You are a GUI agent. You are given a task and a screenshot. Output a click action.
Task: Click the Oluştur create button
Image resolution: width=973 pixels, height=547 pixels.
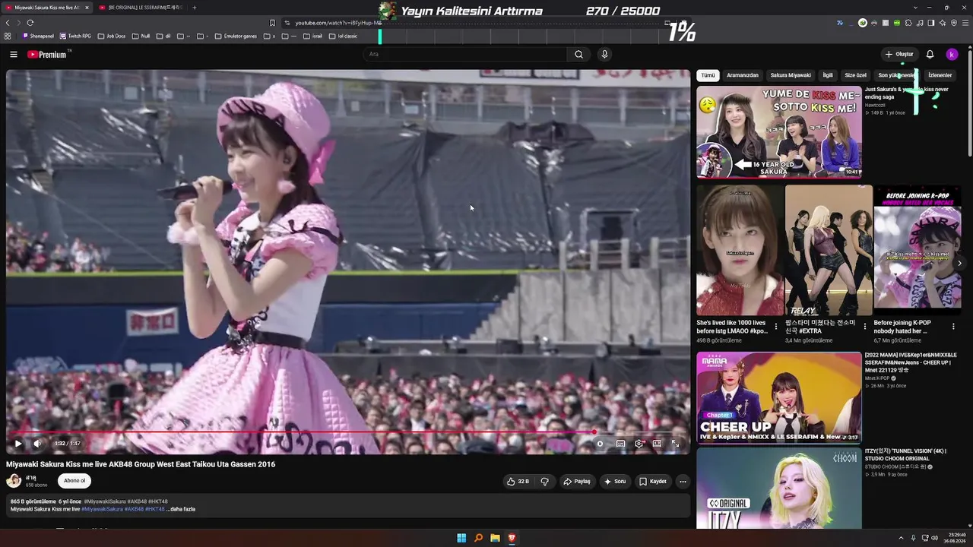pyautogui.click(x=899, y=54)
